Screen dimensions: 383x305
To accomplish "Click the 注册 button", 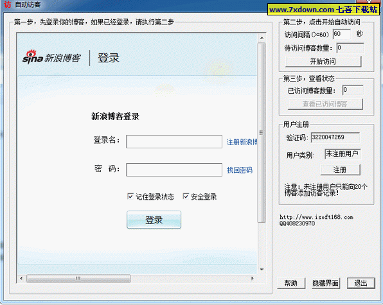I will pos(340,170).
